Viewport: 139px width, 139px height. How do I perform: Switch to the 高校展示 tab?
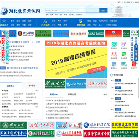click(11, 86)
